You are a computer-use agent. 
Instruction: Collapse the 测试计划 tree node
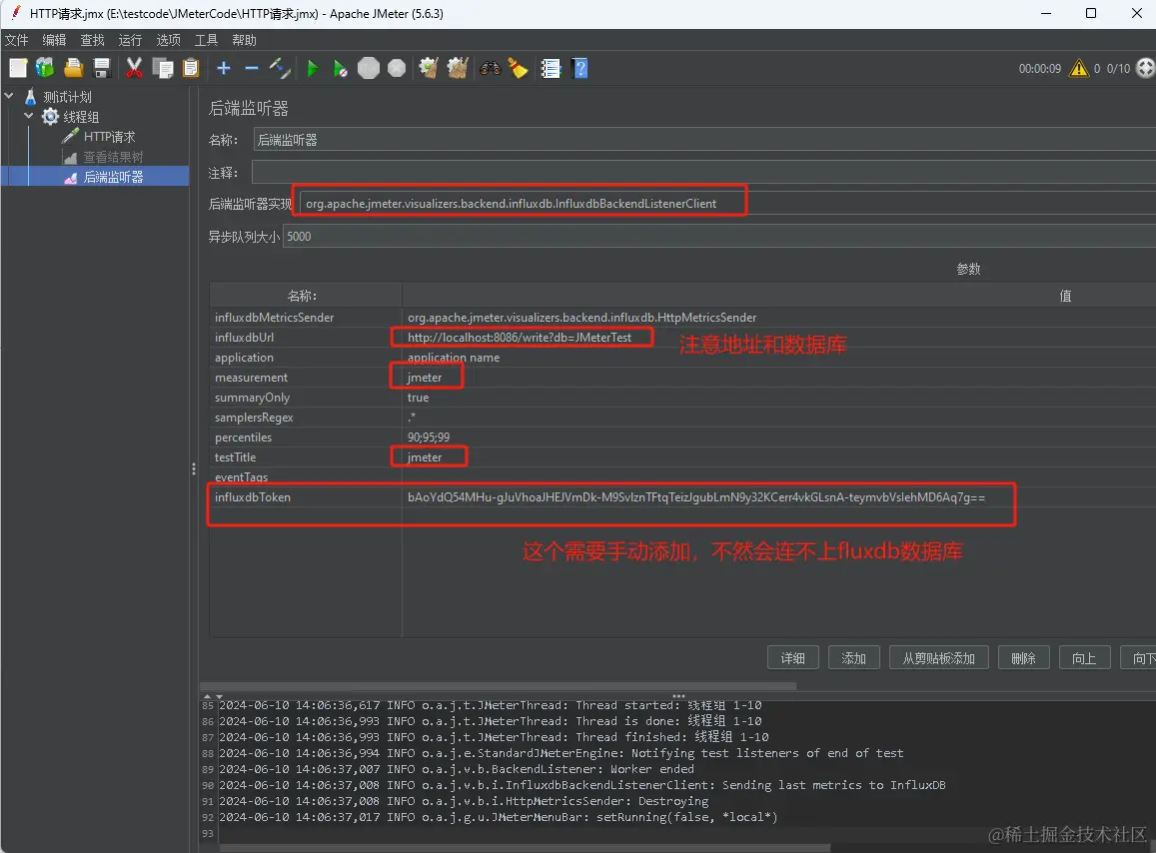pyautogui.click(x=9, y=96)
